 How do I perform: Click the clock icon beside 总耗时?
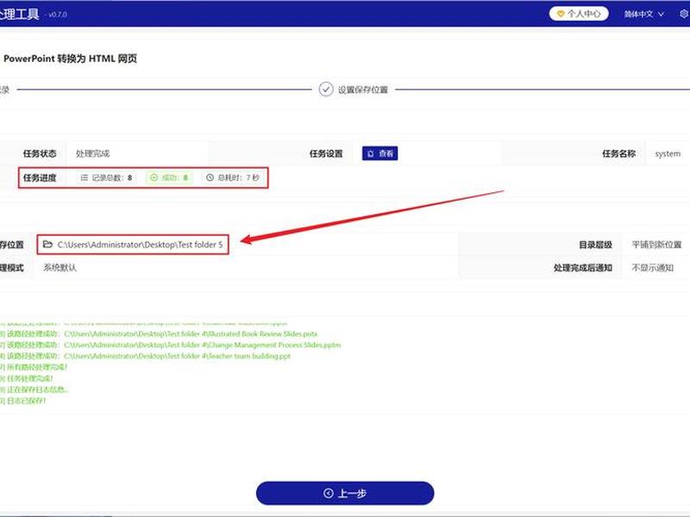210,178
